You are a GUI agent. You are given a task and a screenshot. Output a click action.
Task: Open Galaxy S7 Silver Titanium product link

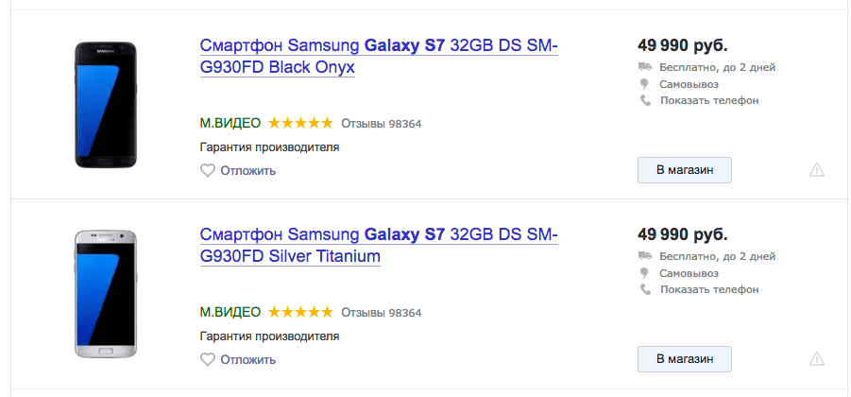(x=379, y=246)
